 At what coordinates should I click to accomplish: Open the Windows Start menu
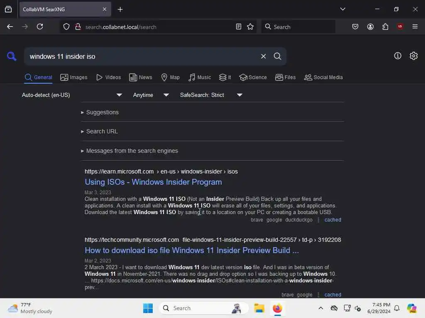[148, 308]
